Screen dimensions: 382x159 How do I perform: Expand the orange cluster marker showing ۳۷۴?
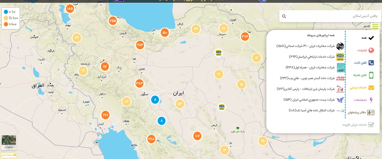tap(245, 36)
